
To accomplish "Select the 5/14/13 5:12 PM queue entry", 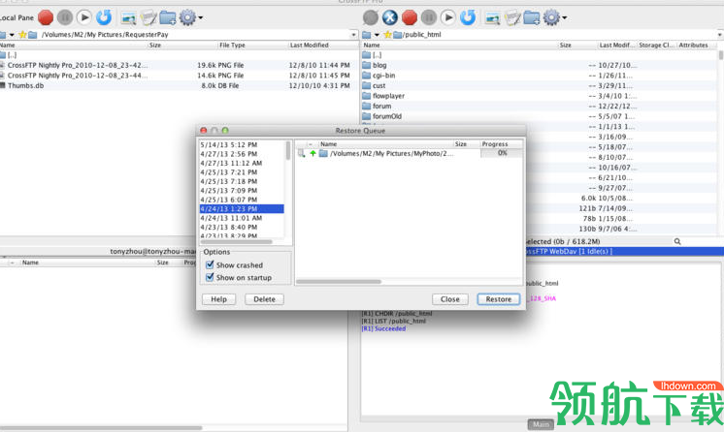I will click(242, 144).
